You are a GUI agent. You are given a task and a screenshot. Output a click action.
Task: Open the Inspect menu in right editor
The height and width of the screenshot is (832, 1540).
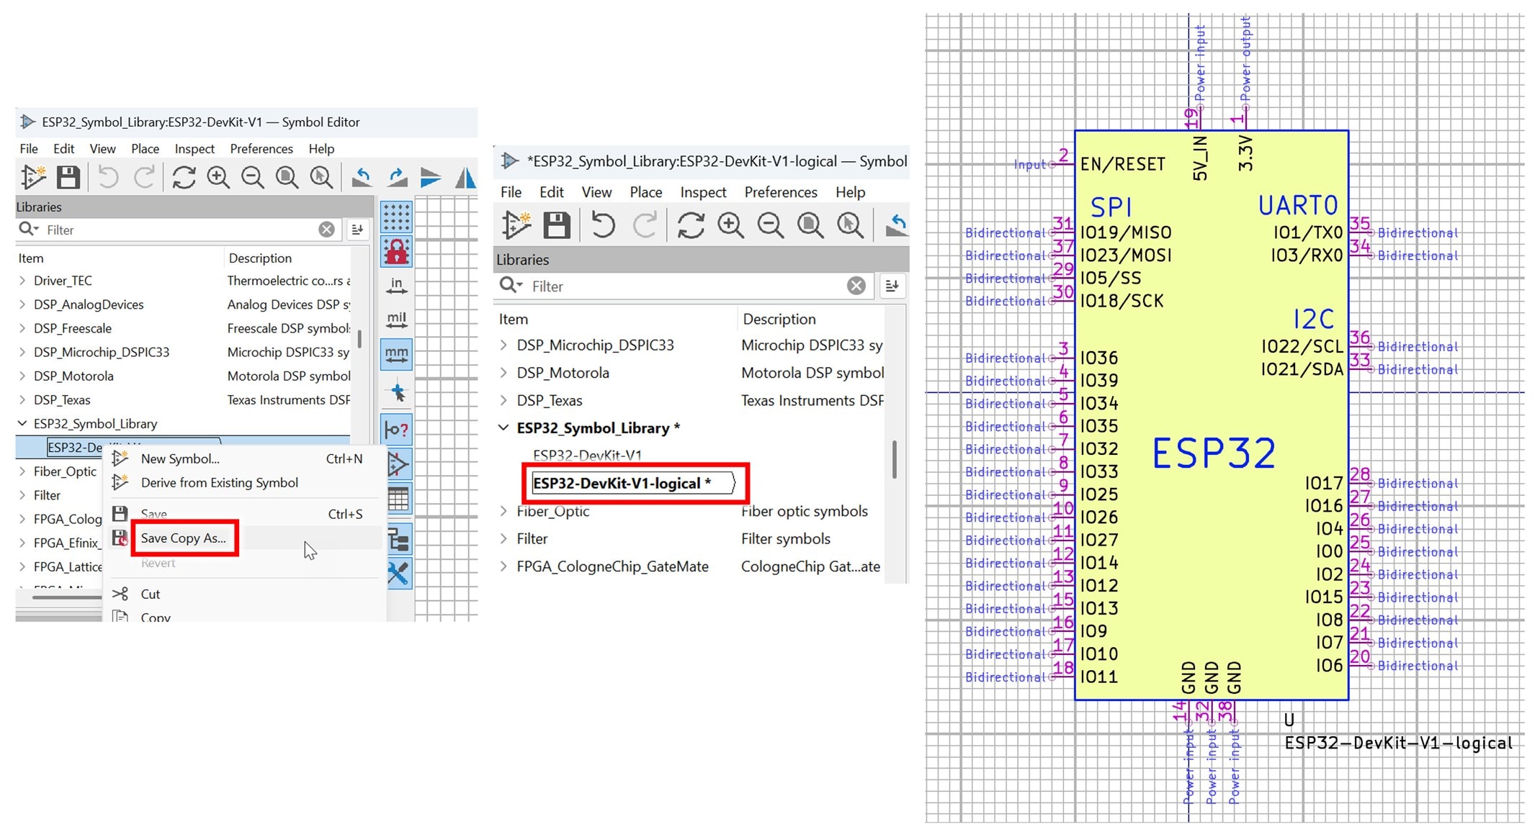pos(702,192)
